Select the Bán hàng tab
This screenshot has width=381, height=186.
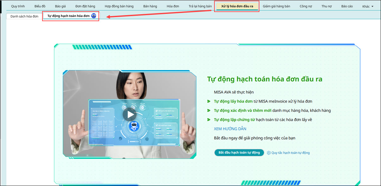pos(150,6)
